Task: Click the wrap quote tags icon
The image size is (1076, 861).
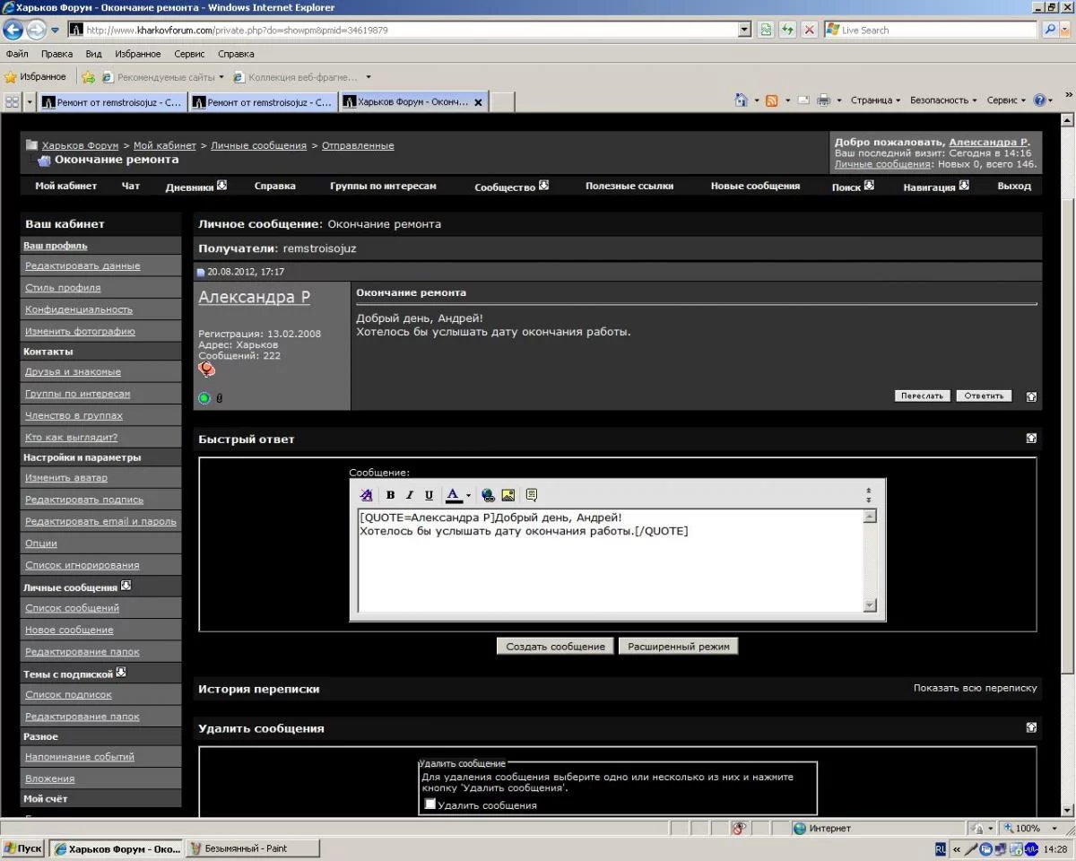Action: [532, 495]
